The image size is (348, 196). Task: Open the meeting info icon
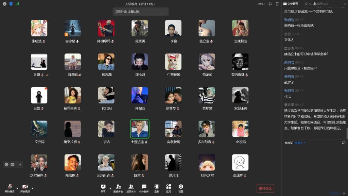(4, 4)
